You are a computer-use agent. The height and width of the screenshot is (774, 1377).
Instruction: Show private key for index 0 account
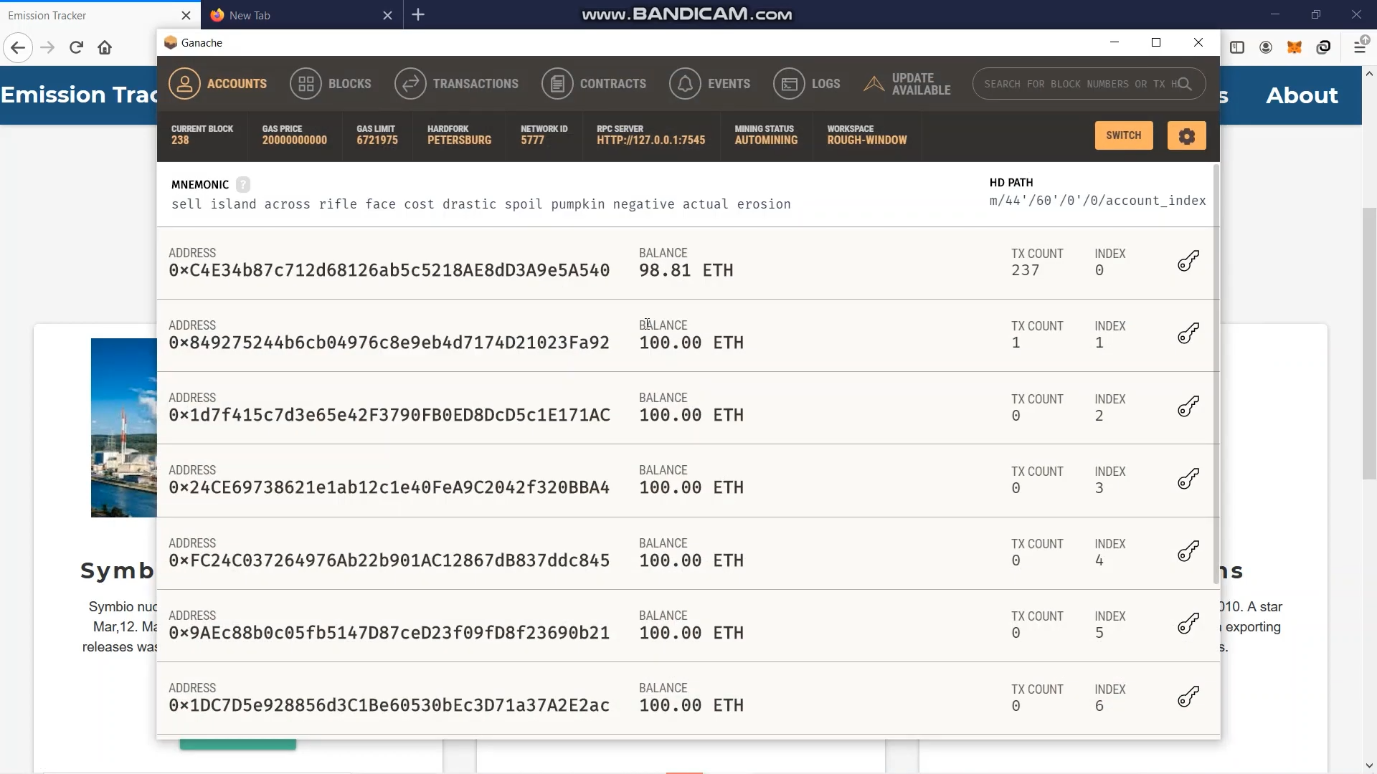(x=1188, y=261)
